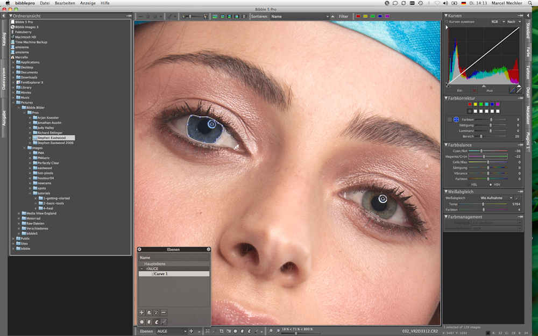Screen dimensions: 538x336
Task: Select the HSL radio button
Action: coord(473,184)
